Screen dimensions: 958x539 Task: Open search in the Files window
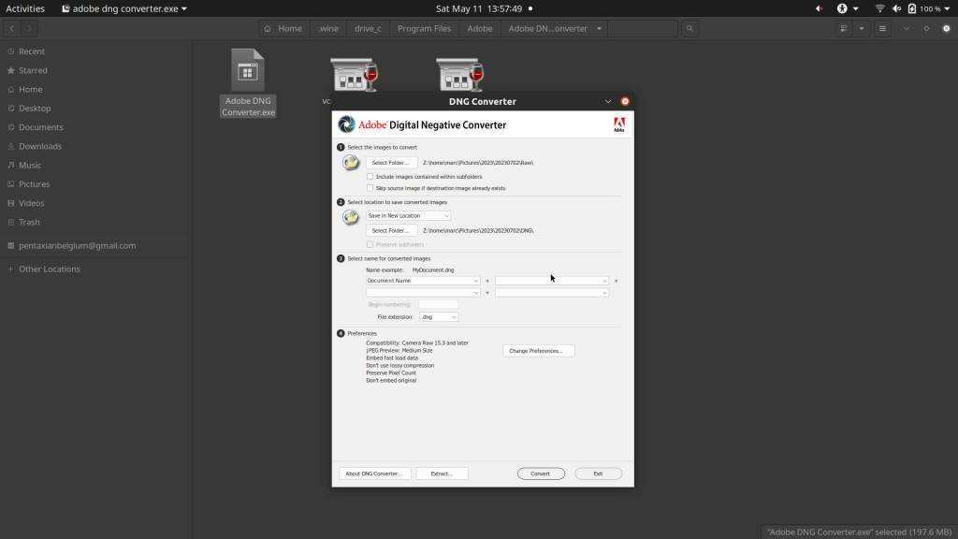(x=689, y=28)
